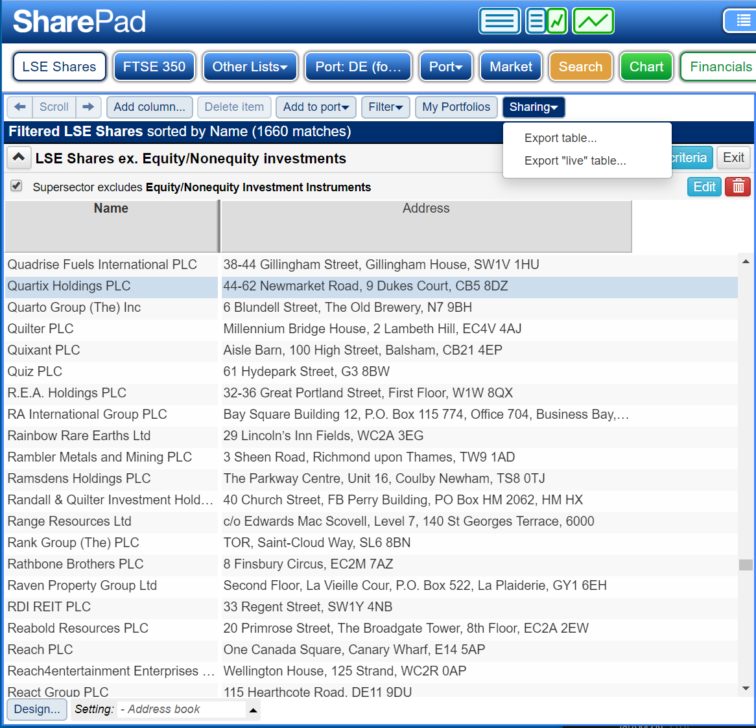Screen dimensions: 756x728
Task: Delete the filter with the red trash icon
Action: click(x=738, y=187)
